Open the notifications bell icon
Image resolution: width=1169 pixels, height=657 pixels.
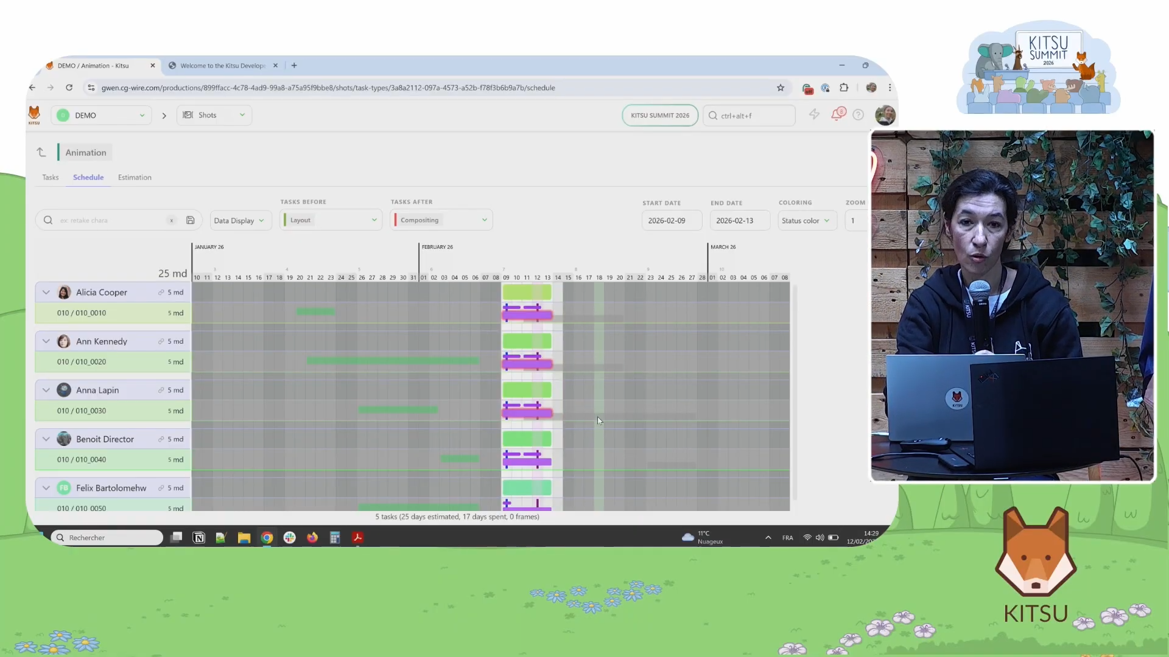[x=837, y=114]
